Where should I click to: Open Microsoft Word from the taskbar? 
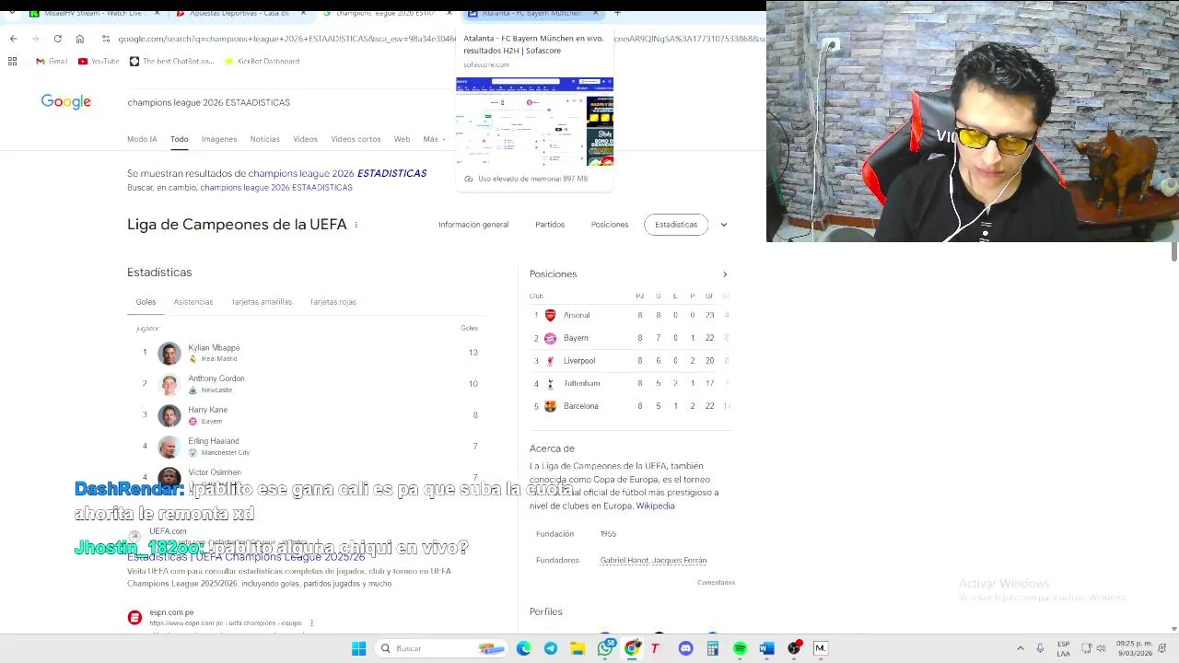coord(766,648)
